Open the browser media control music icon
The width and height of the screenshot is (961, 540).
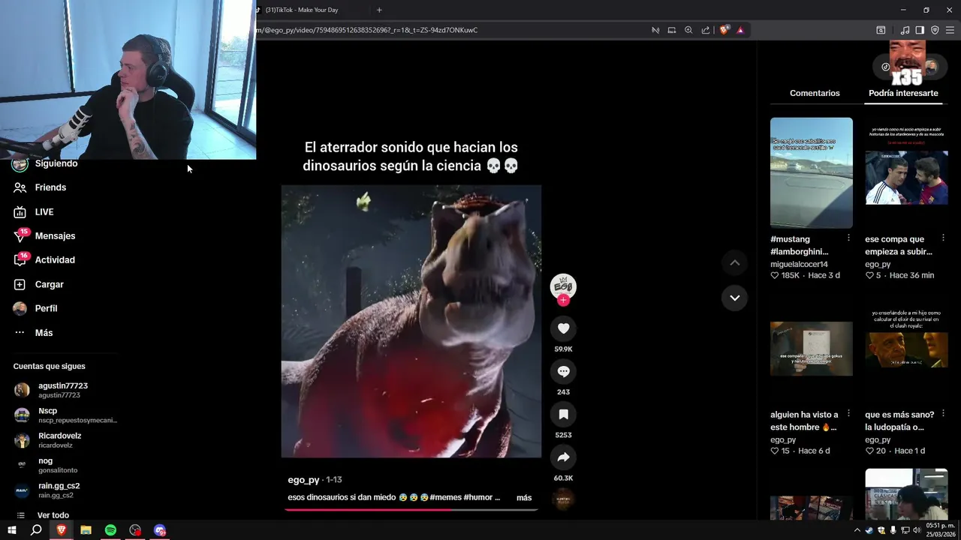coord(905,30)
